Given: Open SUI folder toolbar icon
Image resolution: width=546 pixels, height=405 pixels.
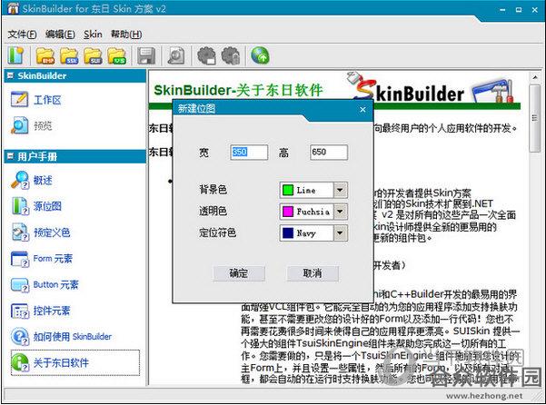Looking at the screenshot, I should pyautogui.click(x=93, y=55).
